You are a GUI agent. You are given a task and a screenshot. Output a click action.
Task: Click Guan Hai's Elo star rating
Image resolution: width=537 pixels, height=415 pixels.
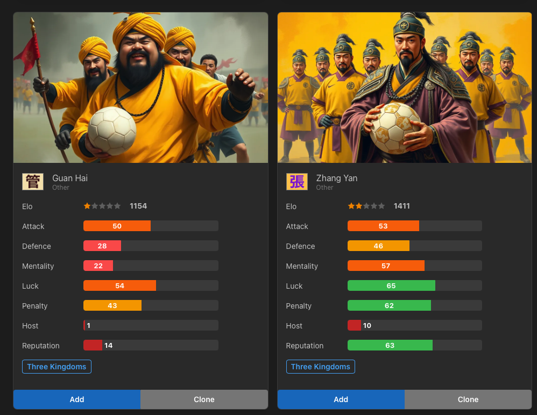[102, 206]
